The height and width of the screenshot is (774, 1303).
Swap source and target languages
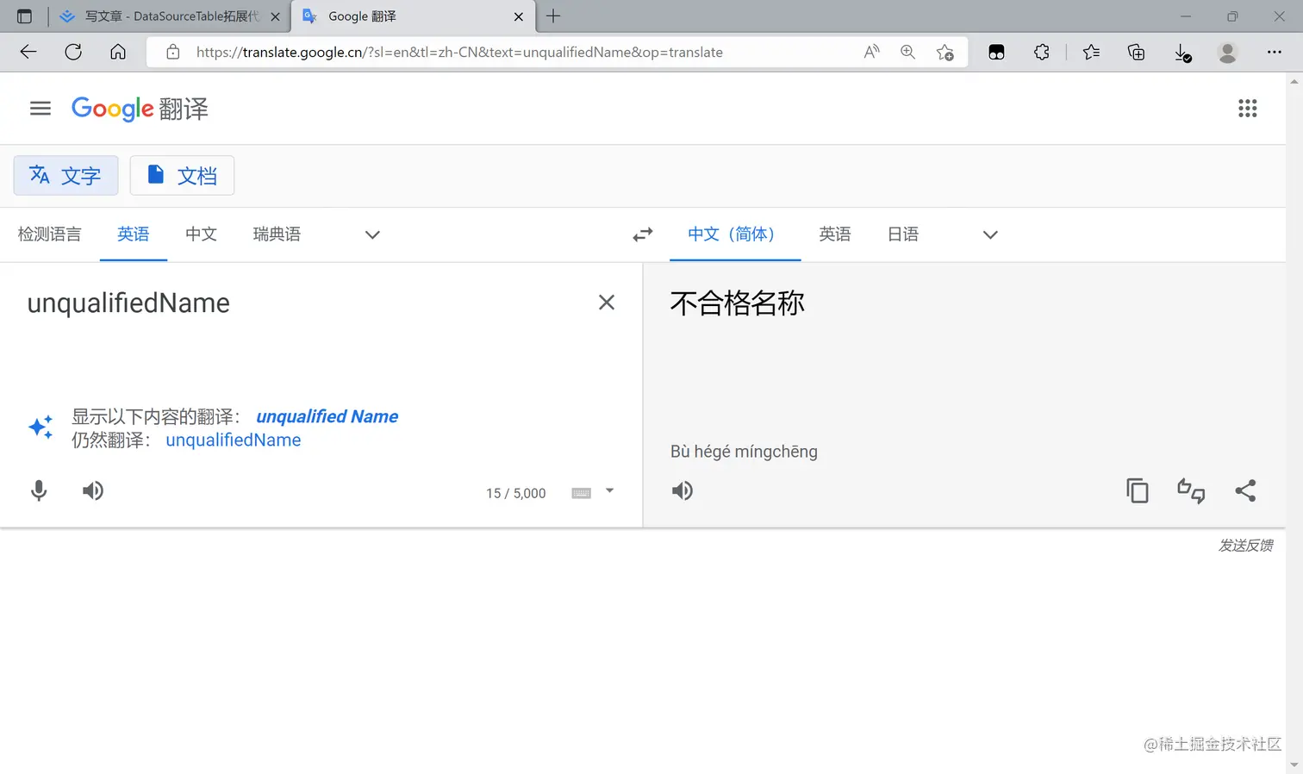[x=643, y=234]
